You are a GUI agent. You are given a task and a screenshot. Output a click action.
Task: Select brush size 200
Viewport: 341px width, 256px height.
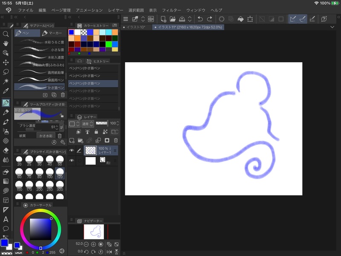(x=39, y=186)
